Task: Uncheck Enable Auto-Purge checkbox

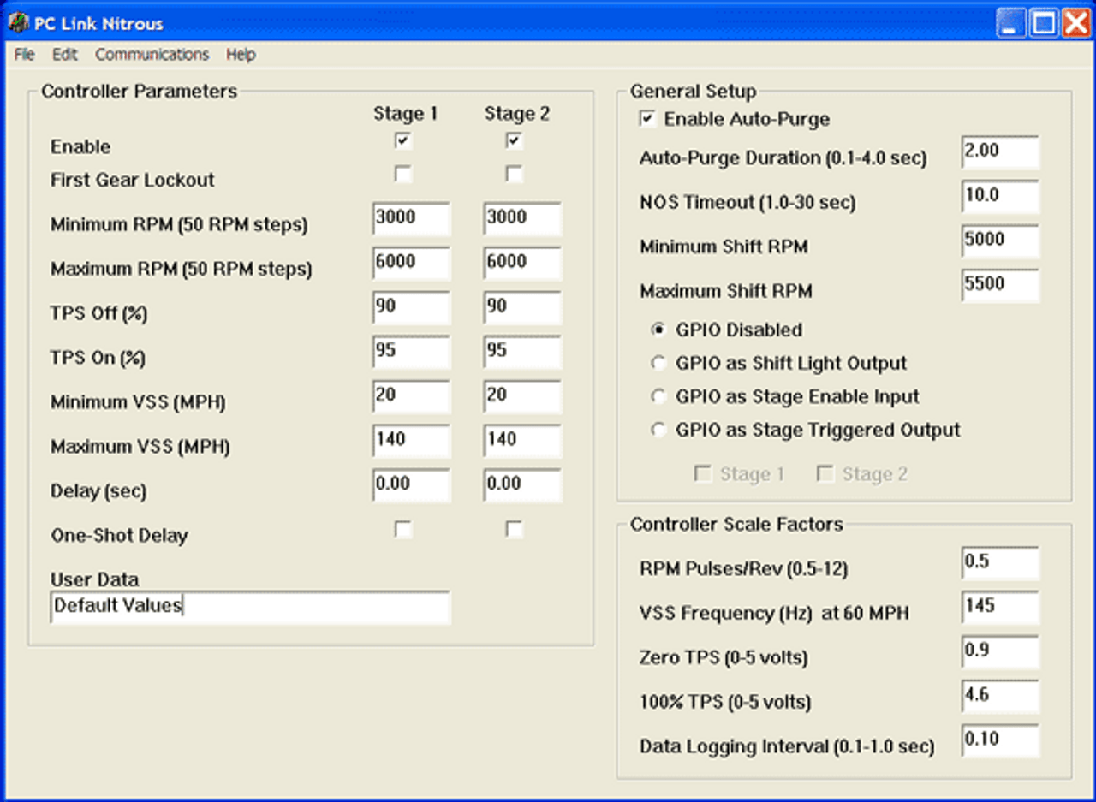Action: point(647,119)
